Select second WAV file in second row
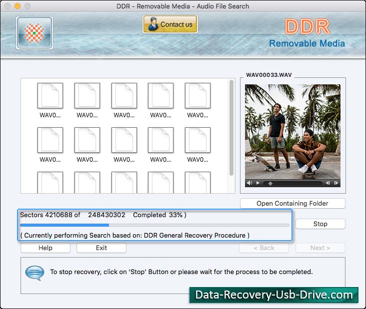Viewport: 366px width, 309px height. (87, 145)
